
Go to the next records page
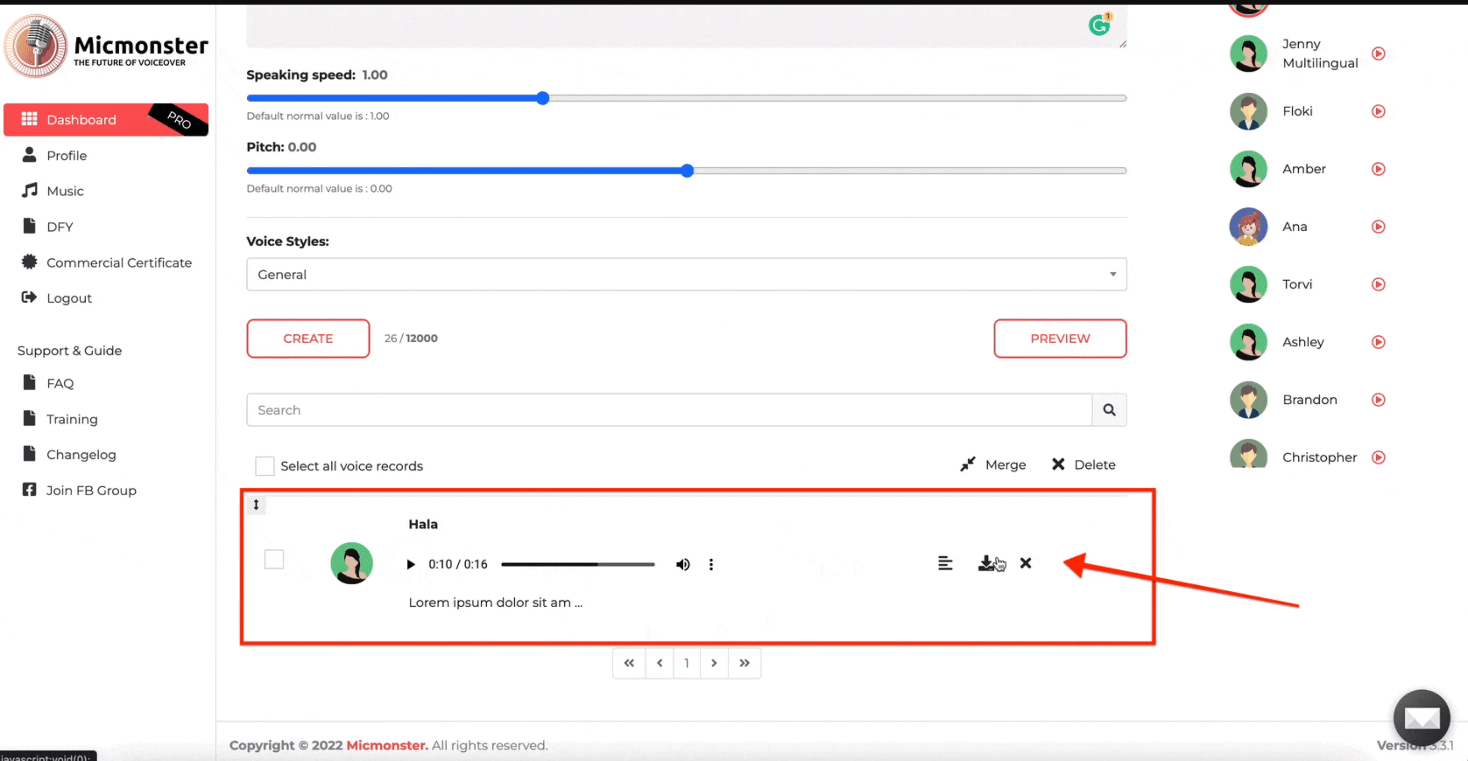point(714,663)
